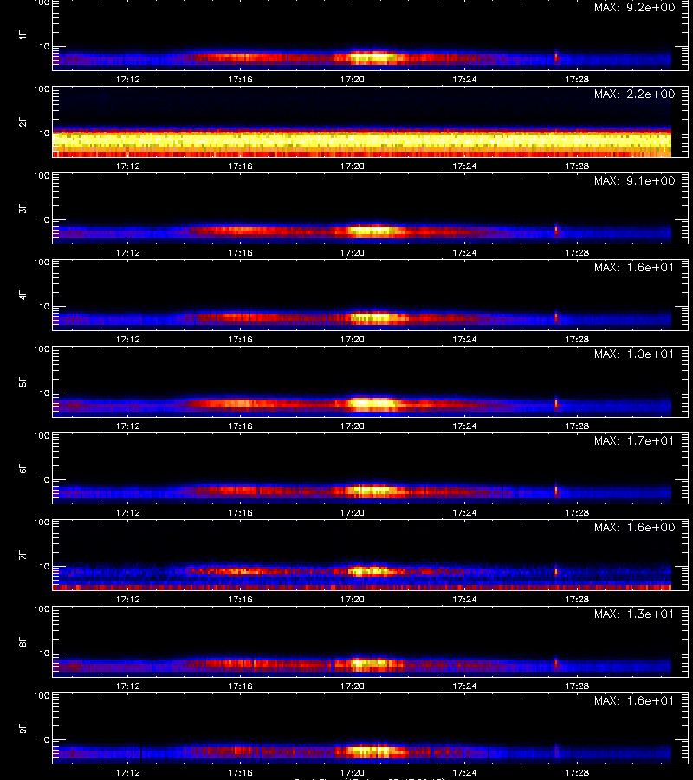Image resolution: width=693 pixels, height=780 pixels.
Task: Click the MAX: 1.6e+01 readout in panel 9F
Action: [x=634, y=700]
